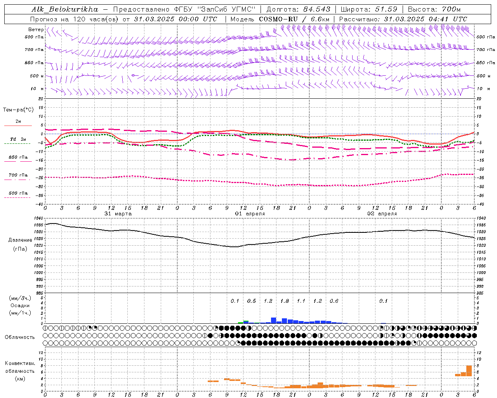This screenshot has height=398, width=497.
Task: Click the Давление pressure axis label
Action: click(20, 240)
